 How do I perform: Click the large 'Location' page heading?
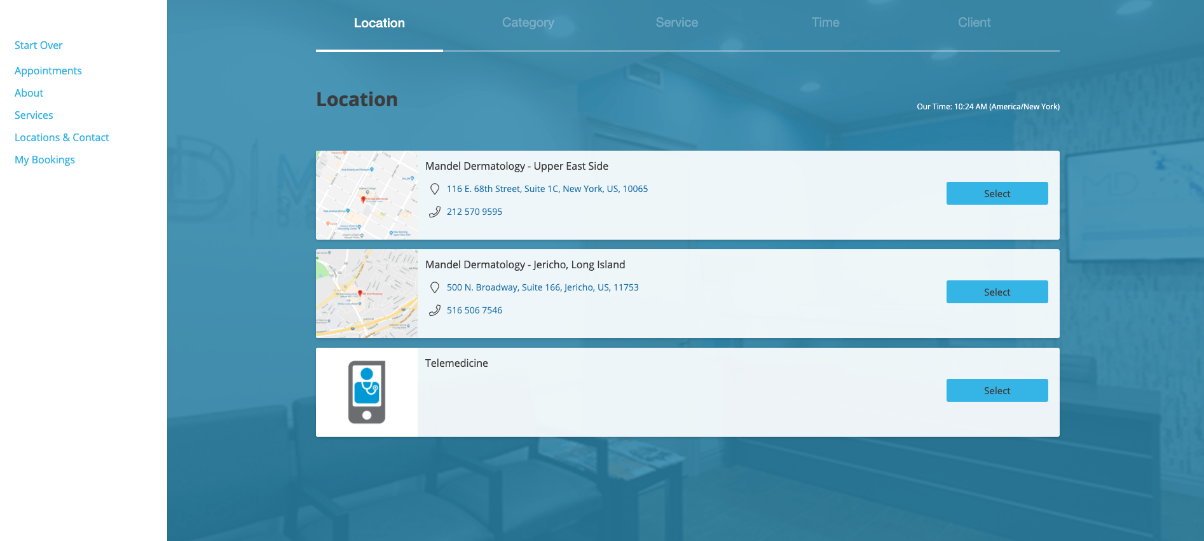coord(357,99)
